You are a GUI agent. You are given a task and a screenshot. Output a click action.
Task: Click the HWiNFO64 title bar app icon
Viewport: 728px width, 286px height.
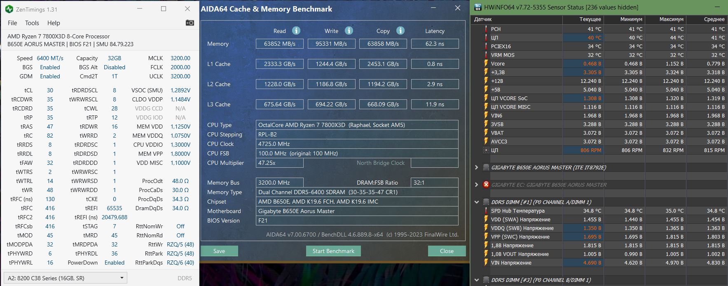478,7
